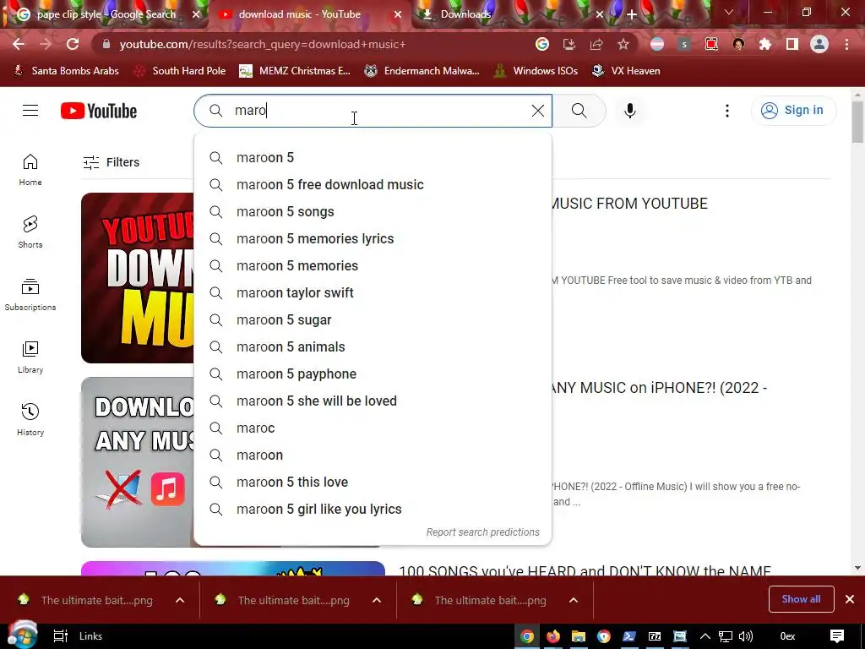Image resolution: width=865 pixels, height=649 pixels.
Task: Reload the current page
Action: click(x=73, y=44)
